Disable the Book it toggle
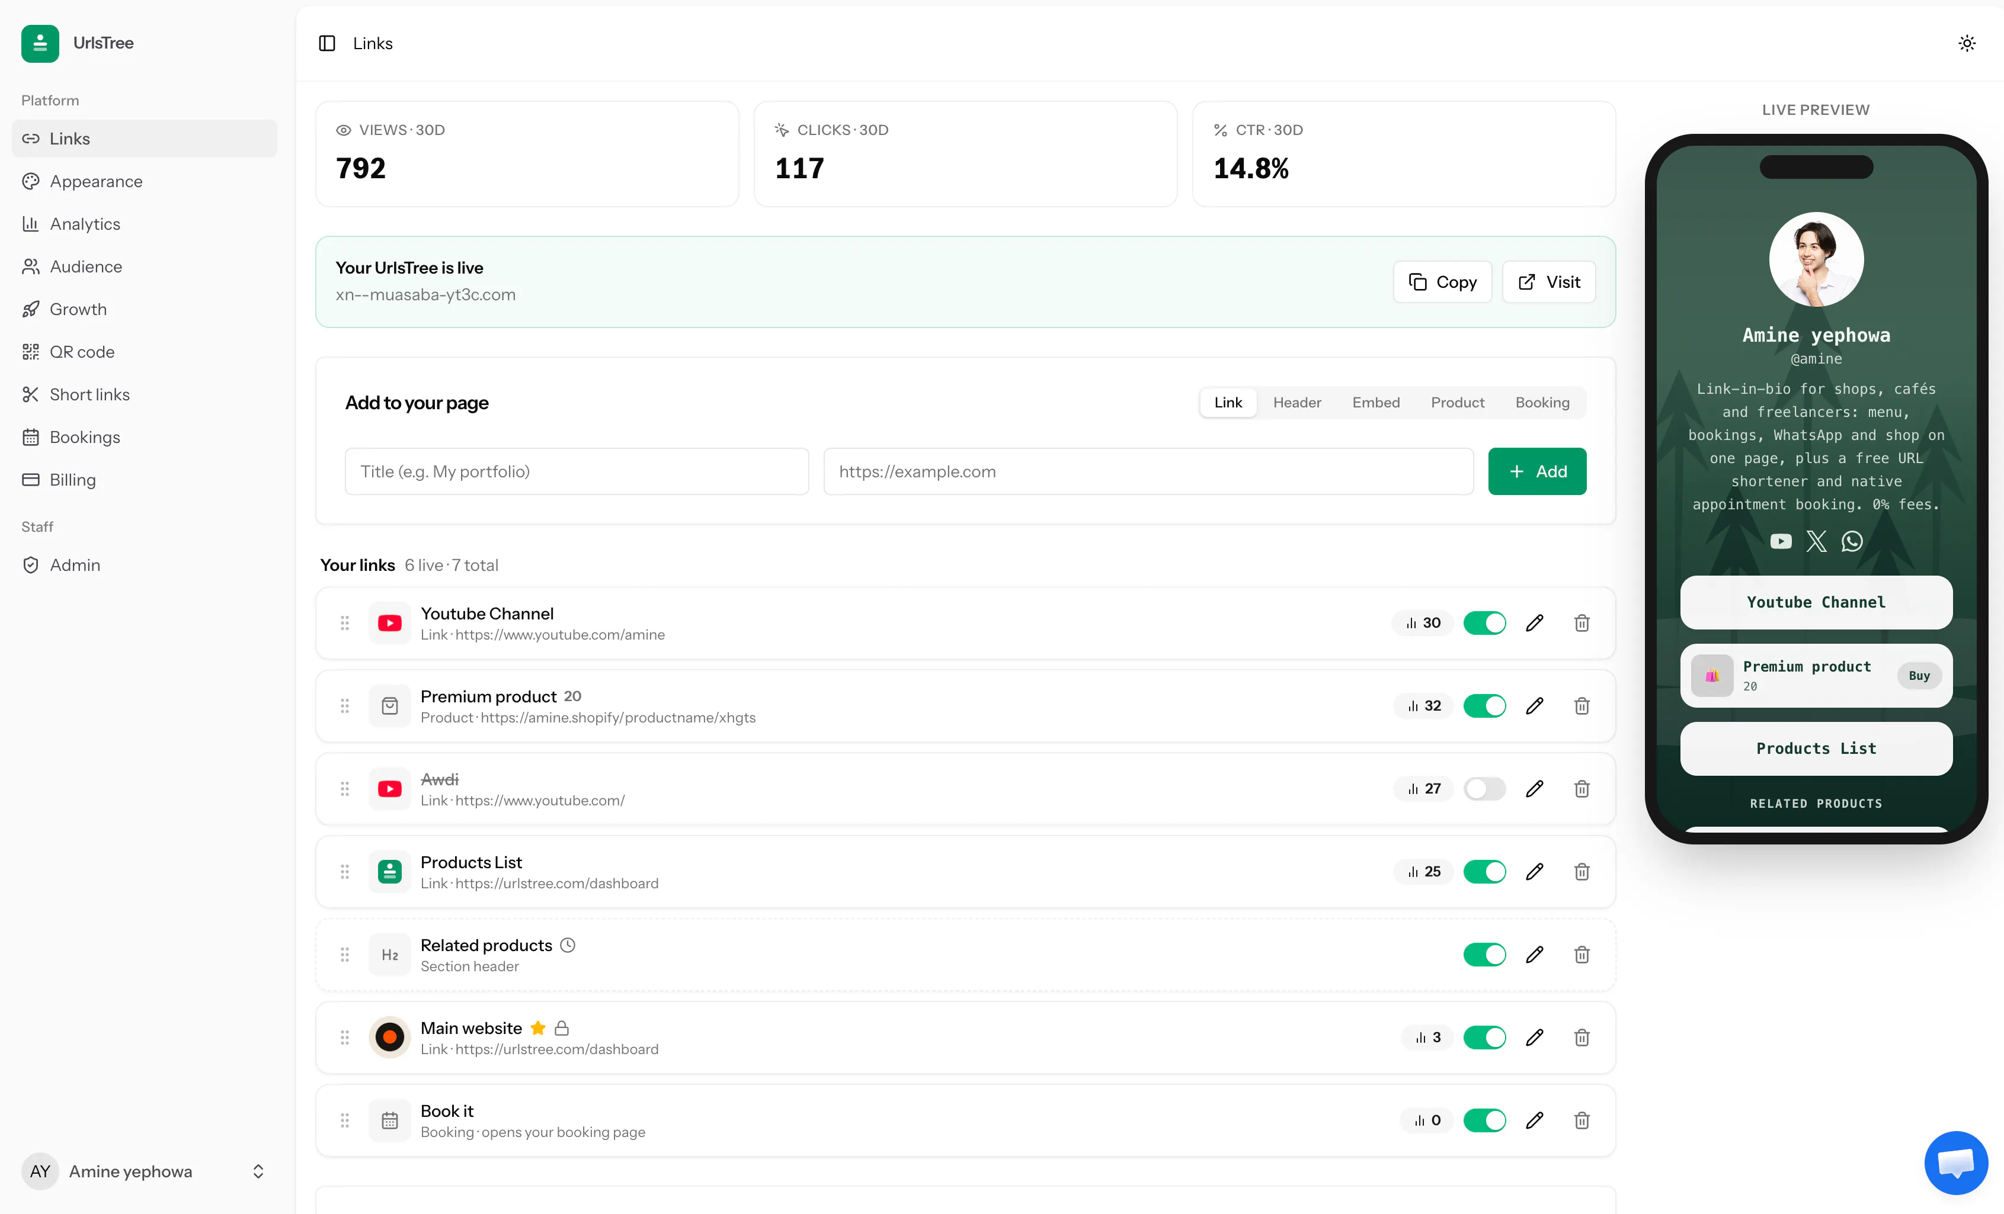2004x1214 pixels. coord(1484,1120)
